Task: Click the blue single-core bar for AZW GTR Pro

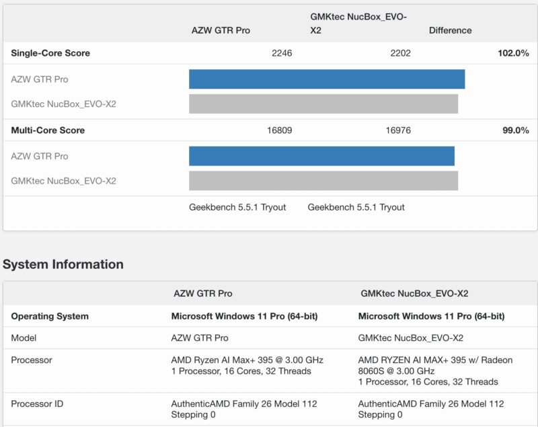Action: [328, 78]
